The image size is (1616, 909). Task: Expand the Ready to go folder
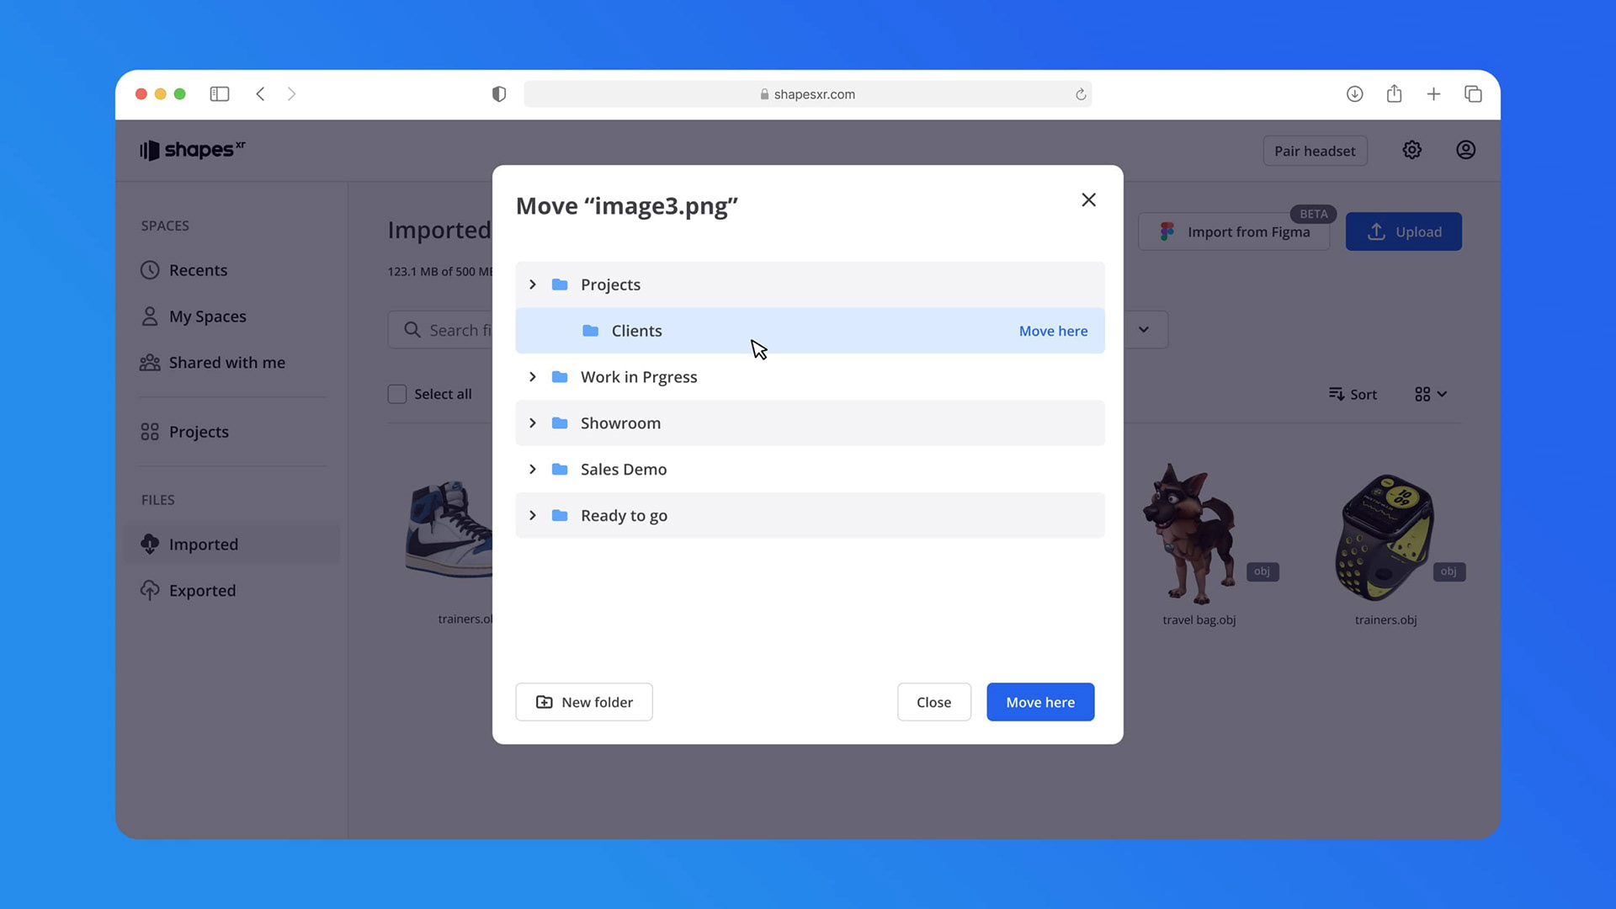coord(533,515)
